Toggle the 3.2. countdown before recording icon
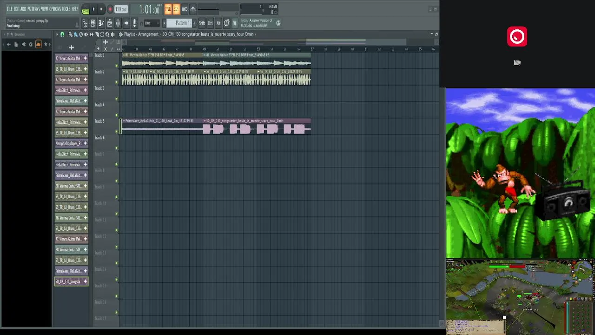The image size is (595, 335). click(176, 9)
